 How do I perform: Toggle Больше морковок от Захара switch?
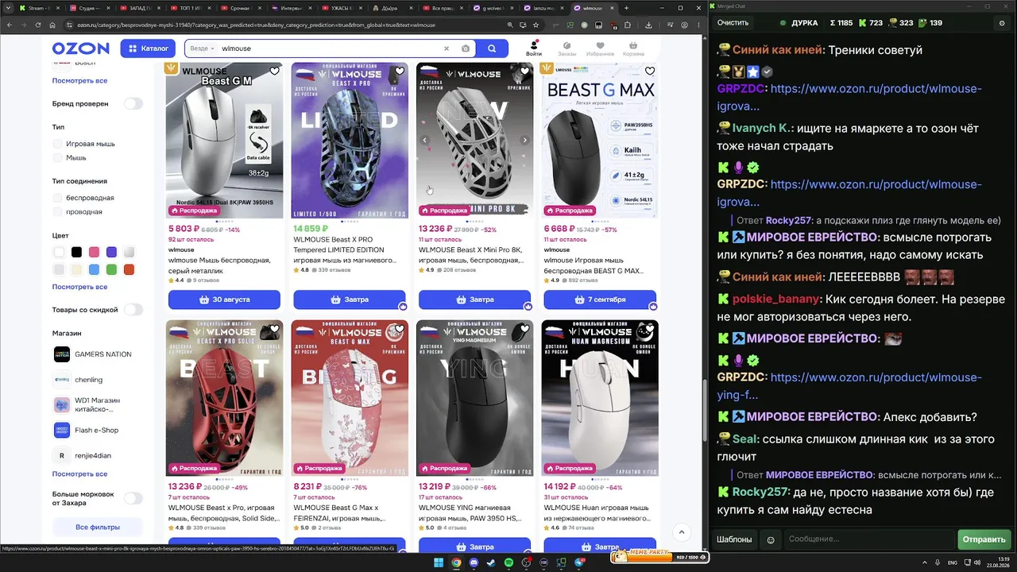[x=133, y=498]
